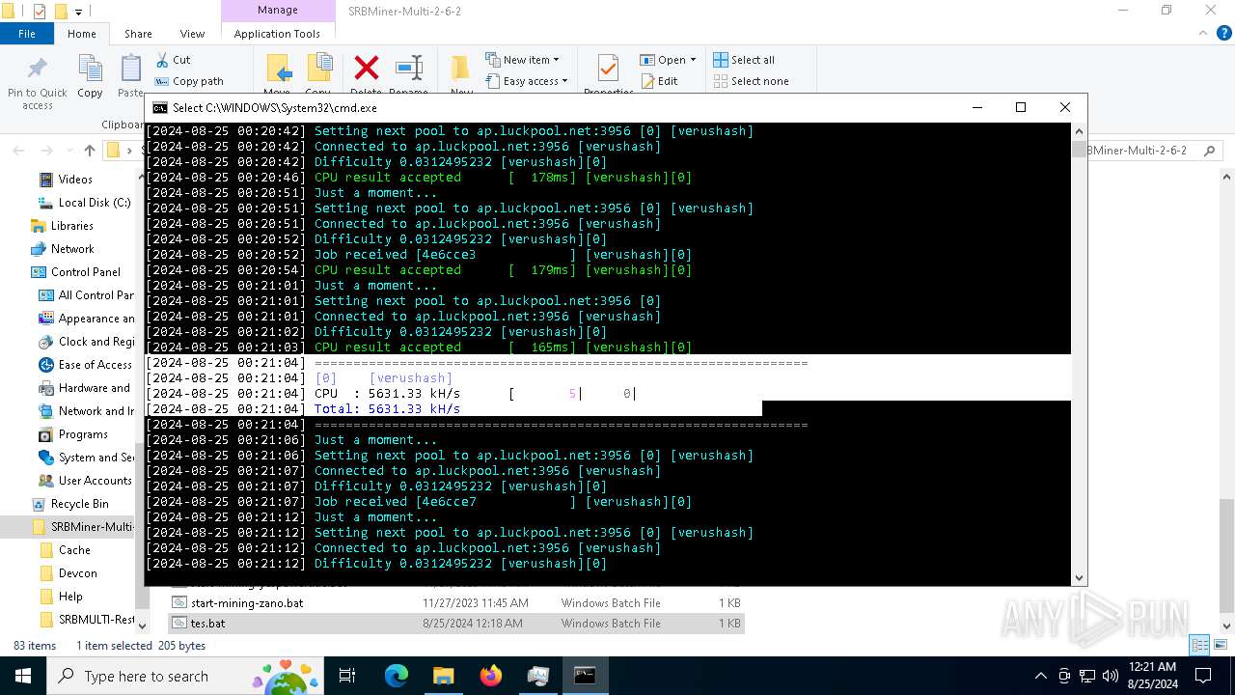
Task: Select User Accounts tree item
Action: pyautogui.click(x=95, y=481)
